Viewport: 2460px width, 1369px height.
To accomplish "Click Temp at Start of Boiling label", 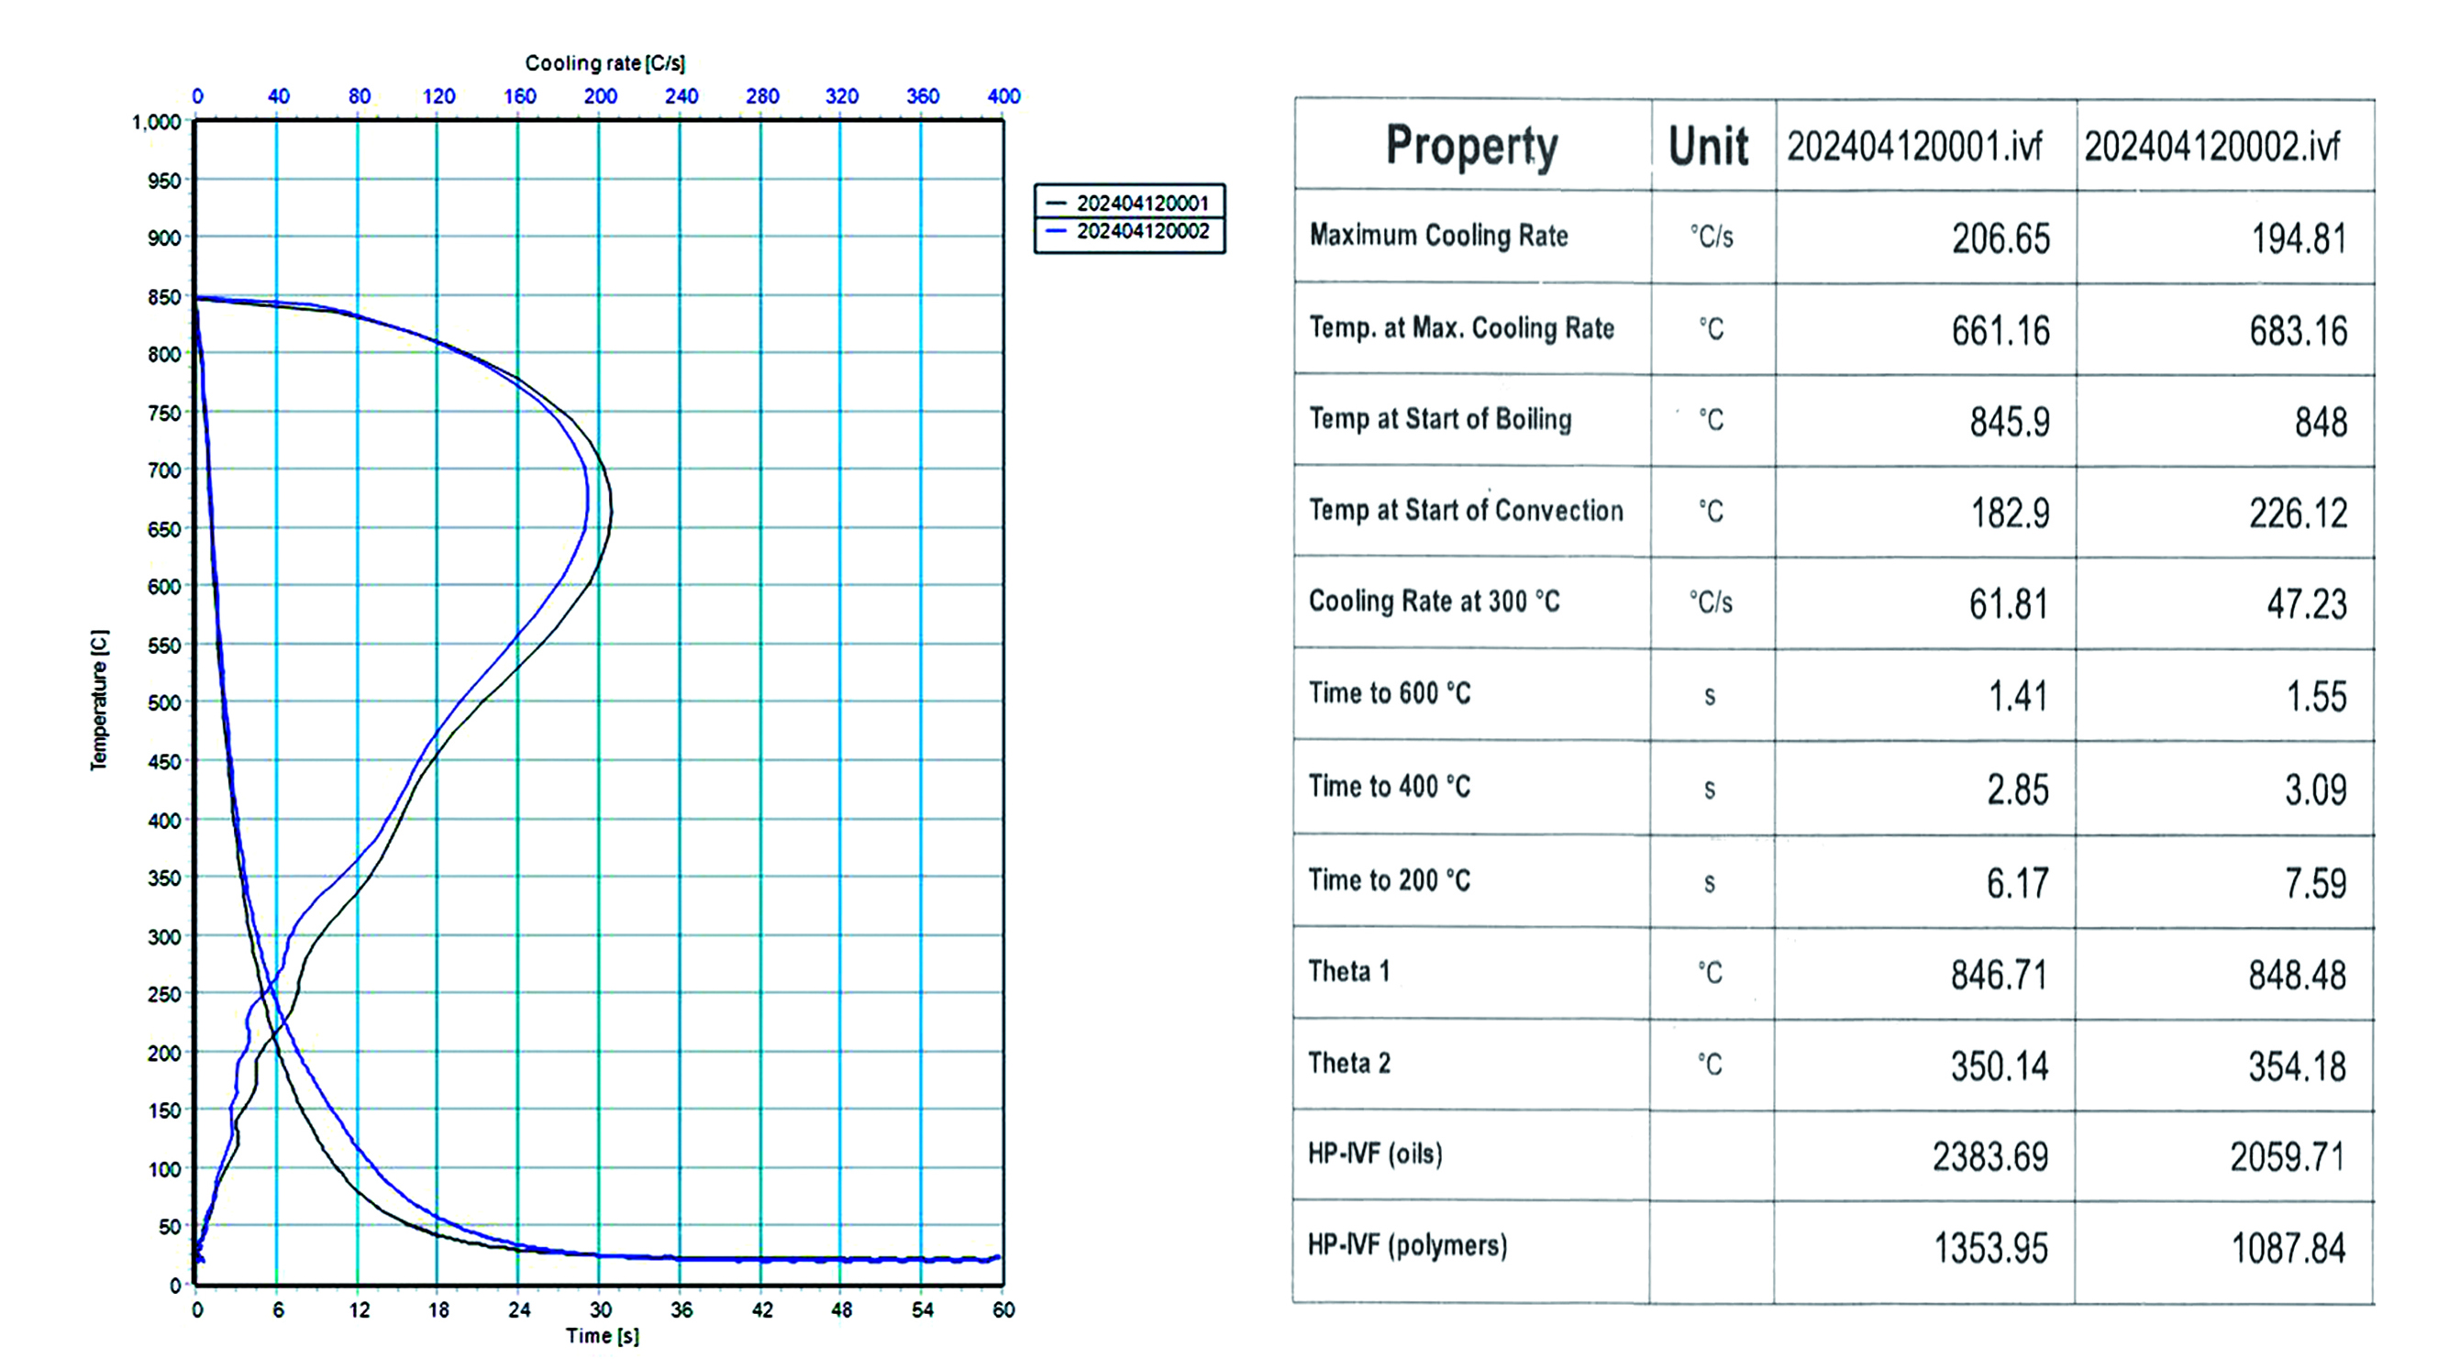I will (1440, 419).
